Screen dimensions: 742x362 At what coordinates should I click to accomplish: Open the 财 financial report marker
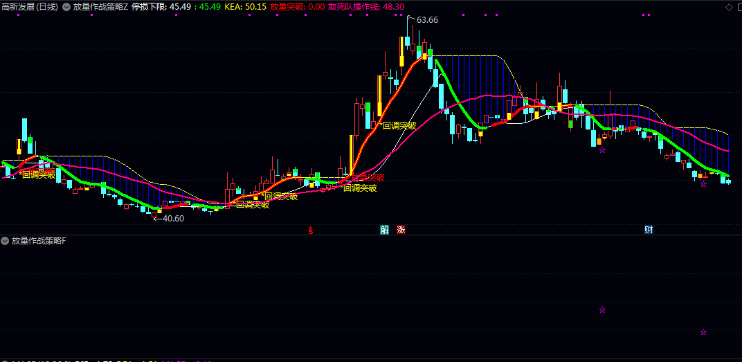click(649, 230)
